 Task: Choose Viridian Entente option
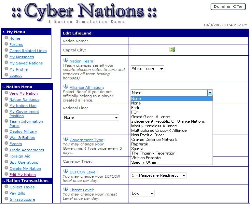click(x=172, y=158)
